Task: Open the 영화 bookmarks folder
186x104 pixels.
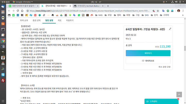Action: 117,15
